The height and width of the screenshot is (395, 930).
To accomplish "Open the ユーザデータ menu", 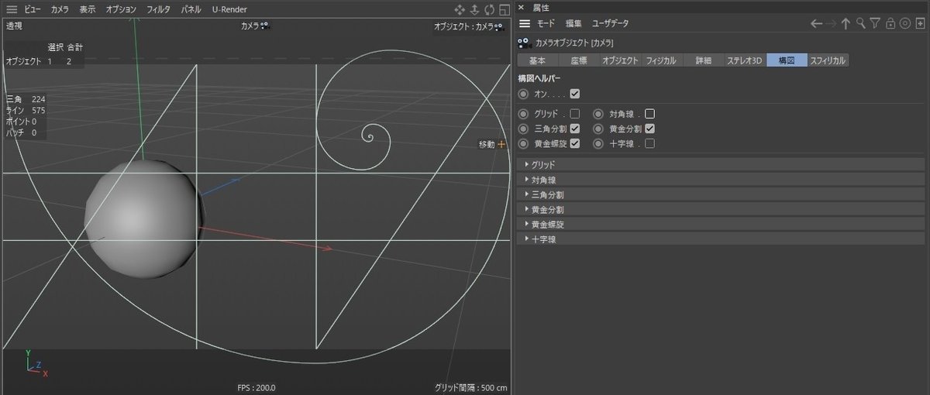I will coord(611,24).
